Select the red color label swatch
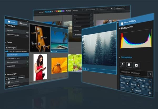The image size is (158, 109). point(57,11)
